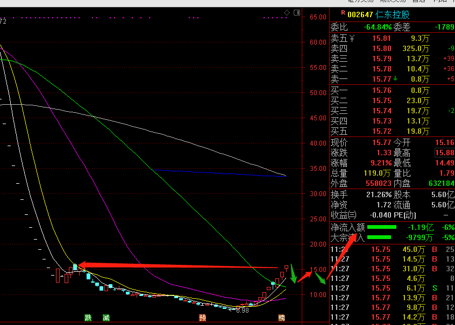The image size is (455, 325).
Task: Click the 减 marker below the chart
Action: click(x=106, y=318)
